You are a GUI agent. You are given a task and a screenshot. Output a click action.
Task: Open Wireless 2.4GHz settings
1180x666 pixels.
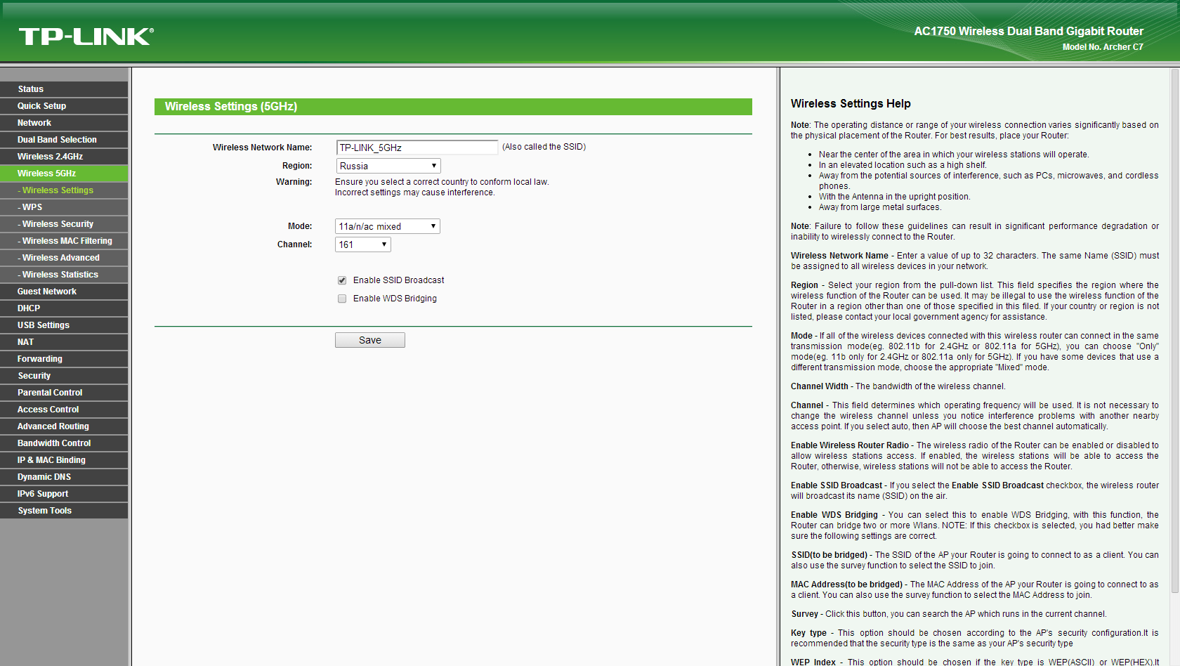[64, 157]
